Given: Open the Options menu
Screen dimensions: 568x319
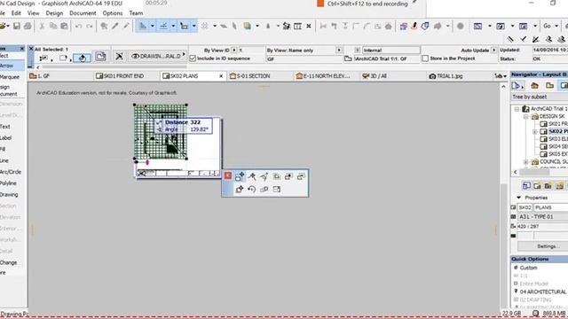Looking at the screenshot, I should (113, 13).
